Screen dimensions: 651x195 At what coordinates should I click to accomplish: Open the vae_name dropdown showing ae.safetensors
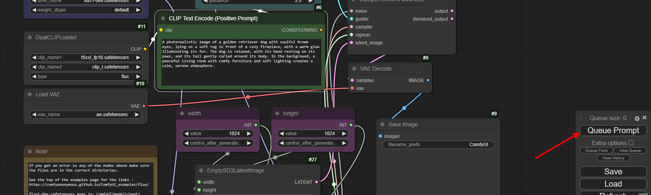[85, 115]
